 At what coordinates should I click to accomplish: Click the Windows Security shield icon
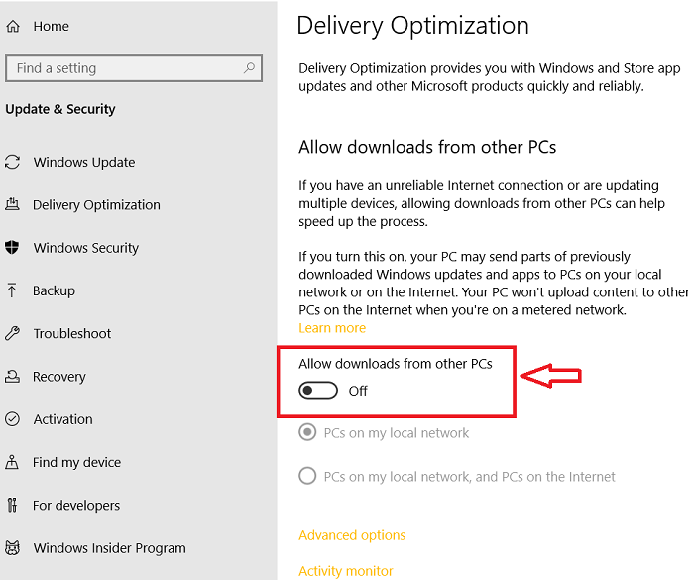tap(12, 247)
